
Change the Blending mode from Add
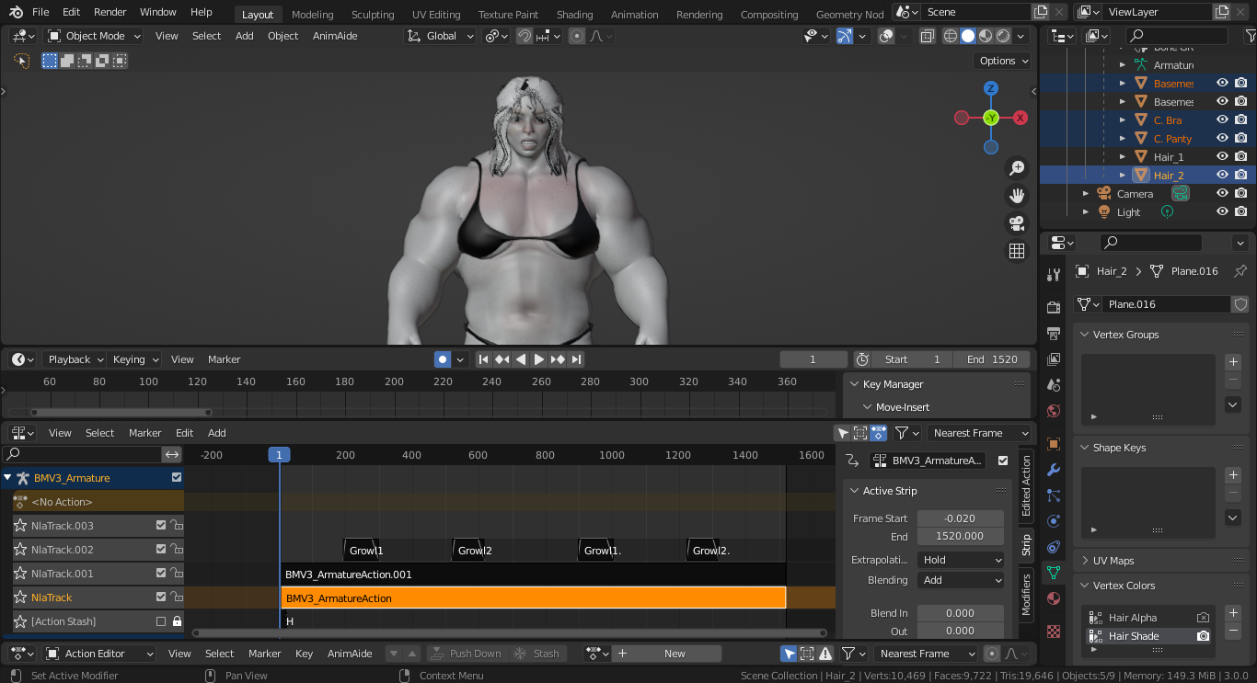tap(961, 579)
